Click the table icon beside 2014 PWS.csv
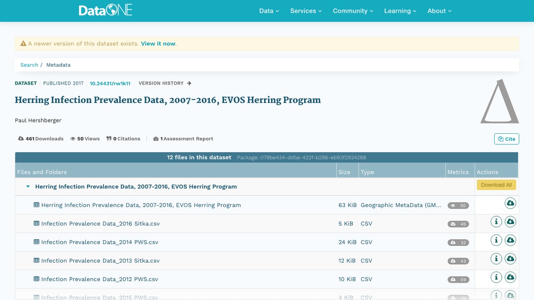This screenshot has width=534, height=300. [x=36, y=242]
